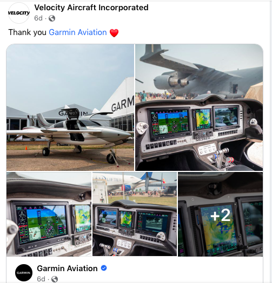
Task: Open cockpit photo with Dreamlifter in background
Action: point(135,214)
